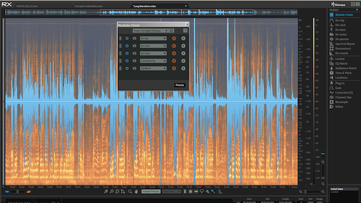The image size is (361, 203).
Task: Open the Spectral Repair module
Action: pos(342,44)
